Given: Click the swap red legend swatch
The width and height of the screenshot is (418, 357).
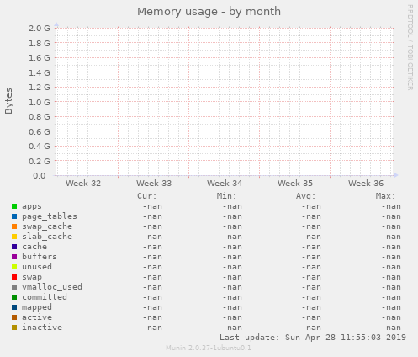Looking at the screenshot, I should click(x=14, y=277).
